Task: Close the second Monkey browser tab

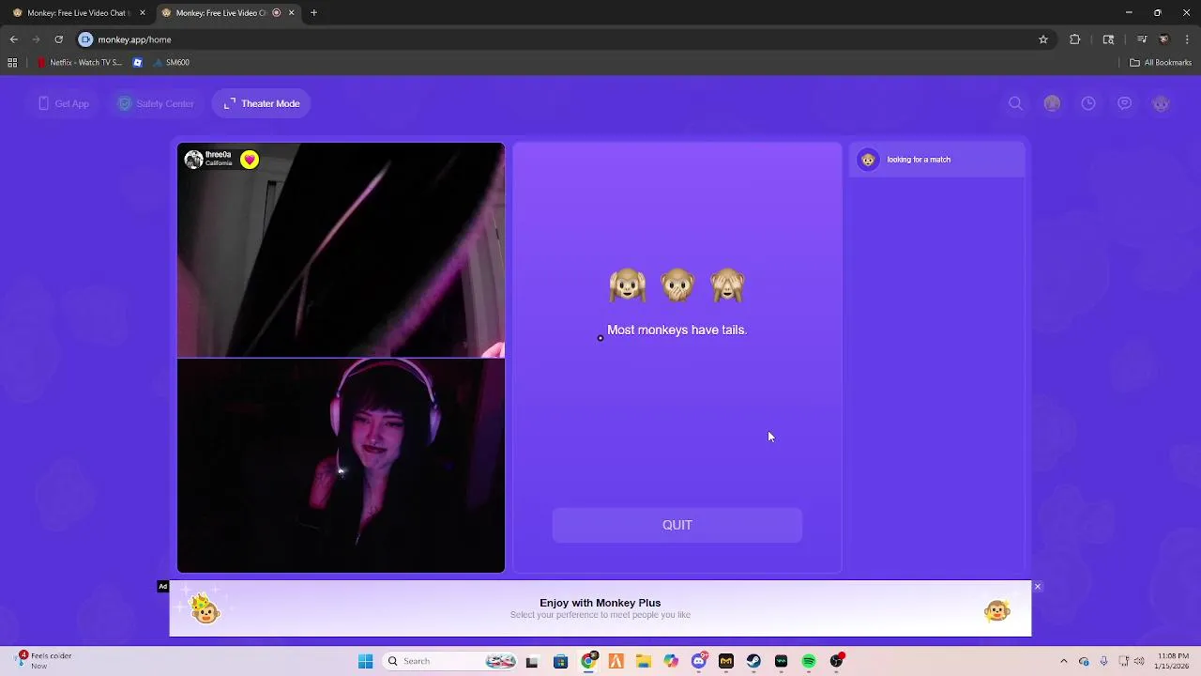Action: point(291,13)
